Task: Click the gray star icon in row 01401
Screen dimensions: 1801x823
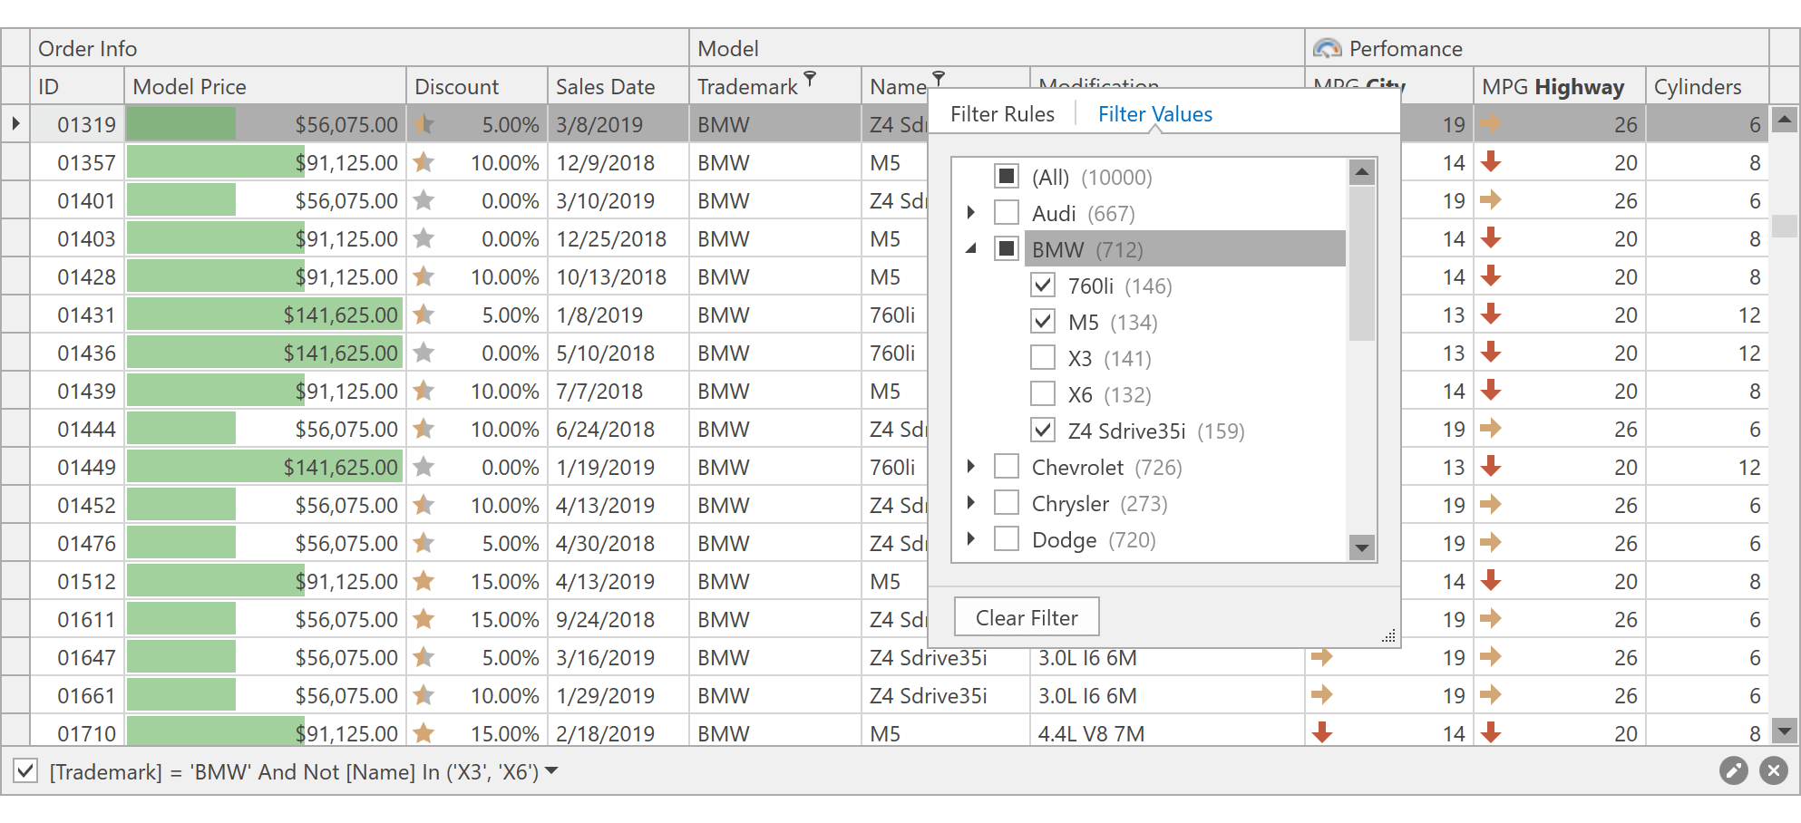Action: point(423,200)
